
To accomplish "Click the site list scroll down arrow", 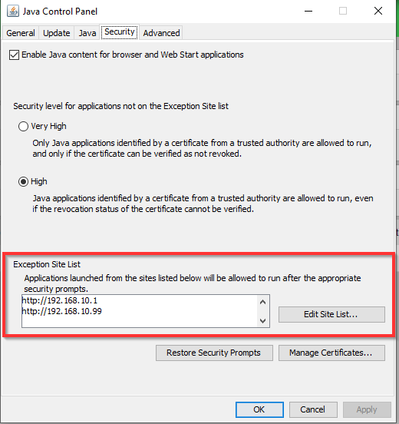I will (x=262, y=321).
